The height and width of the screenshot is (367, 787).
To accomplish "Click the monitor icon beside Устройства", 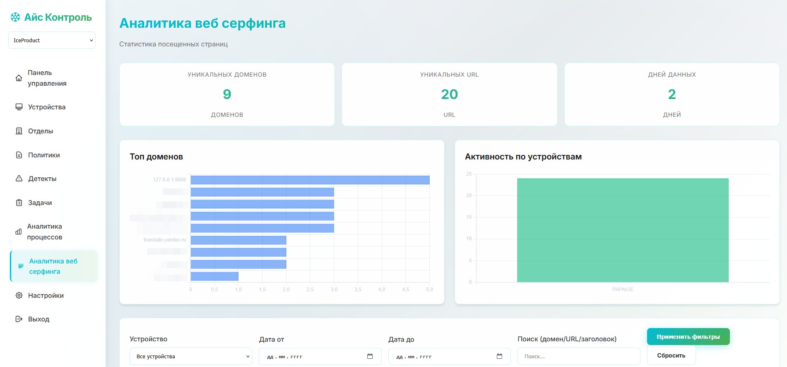I will 19,107.
